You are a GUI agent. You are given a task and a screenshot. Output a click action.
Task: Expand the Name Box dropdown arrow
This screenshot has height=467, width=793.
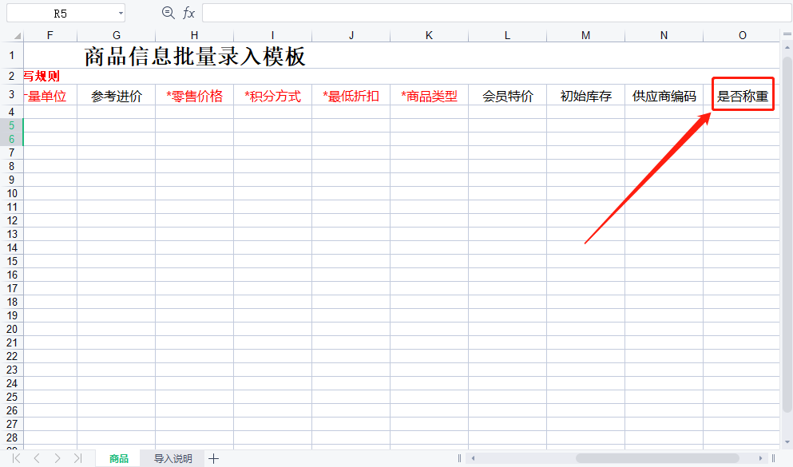click(x=120, y=13)
